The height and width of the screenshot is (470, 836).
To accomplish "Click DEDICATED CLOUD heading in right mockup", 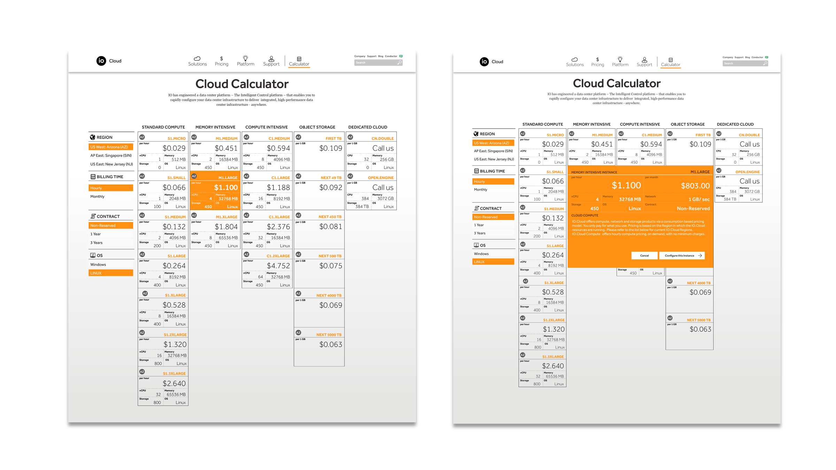I will pos(735,124).
